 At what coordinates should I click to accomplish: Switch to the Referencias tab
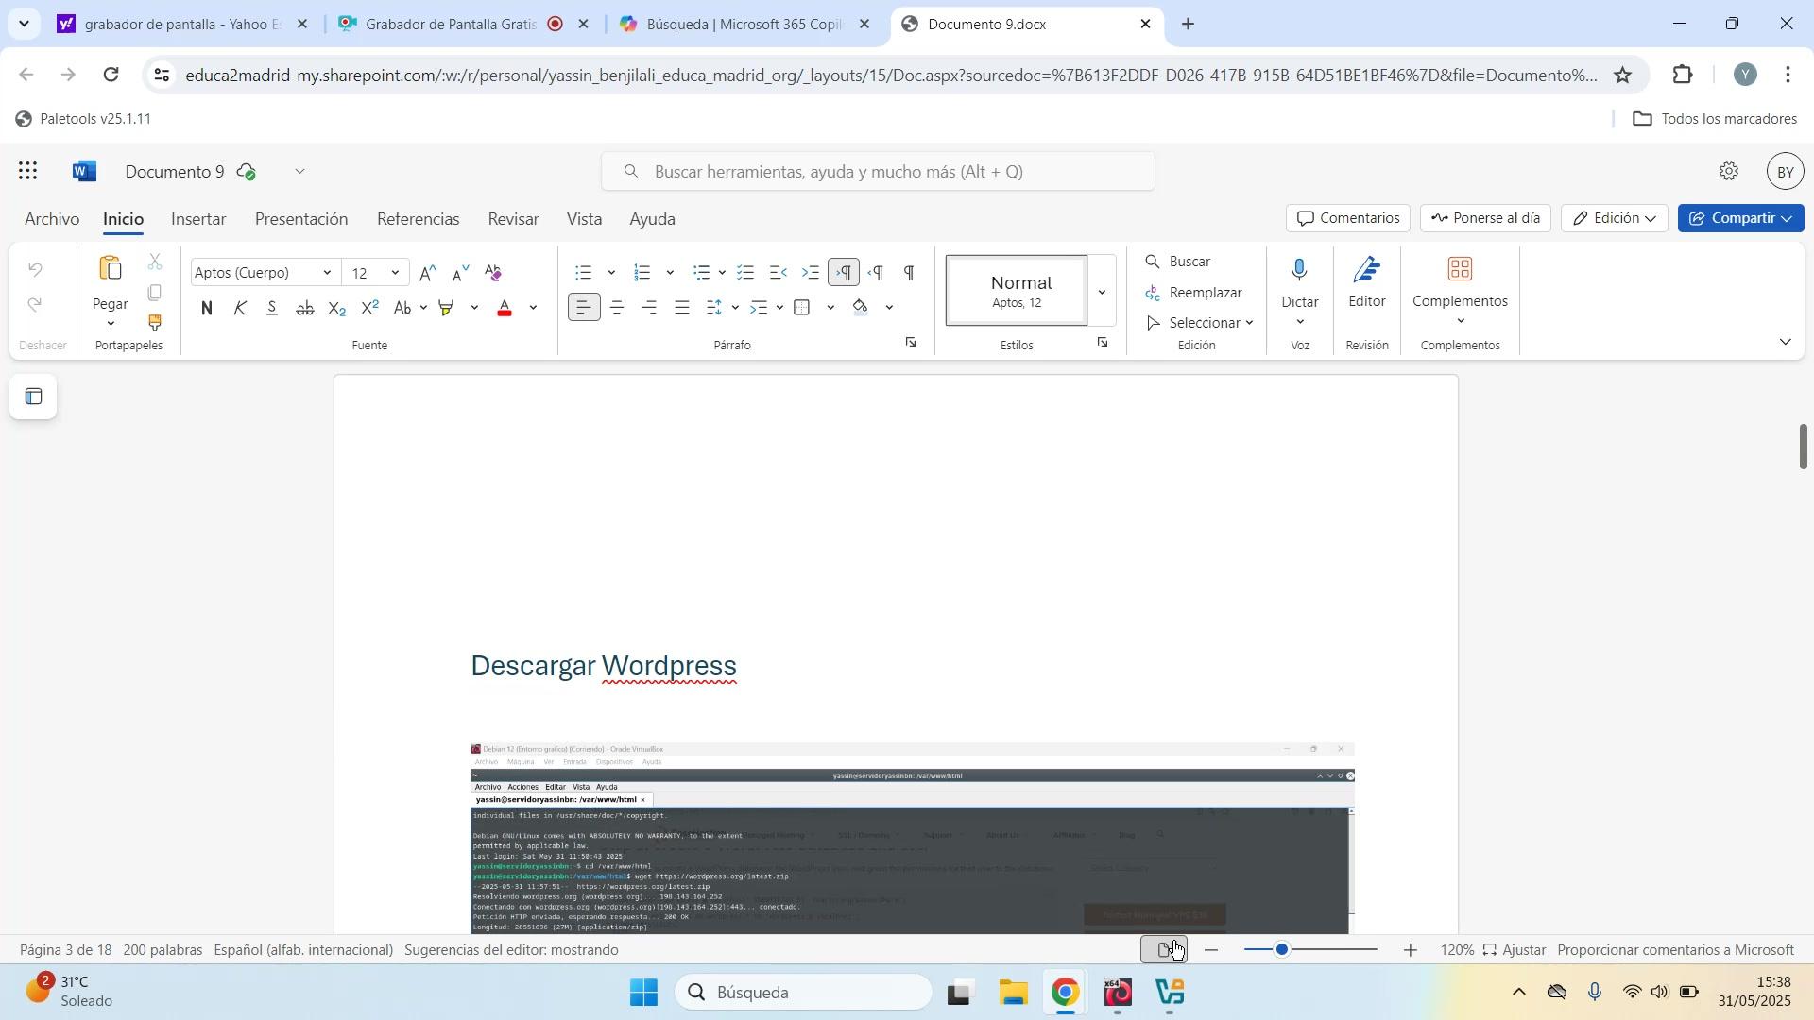pos(418,220)
